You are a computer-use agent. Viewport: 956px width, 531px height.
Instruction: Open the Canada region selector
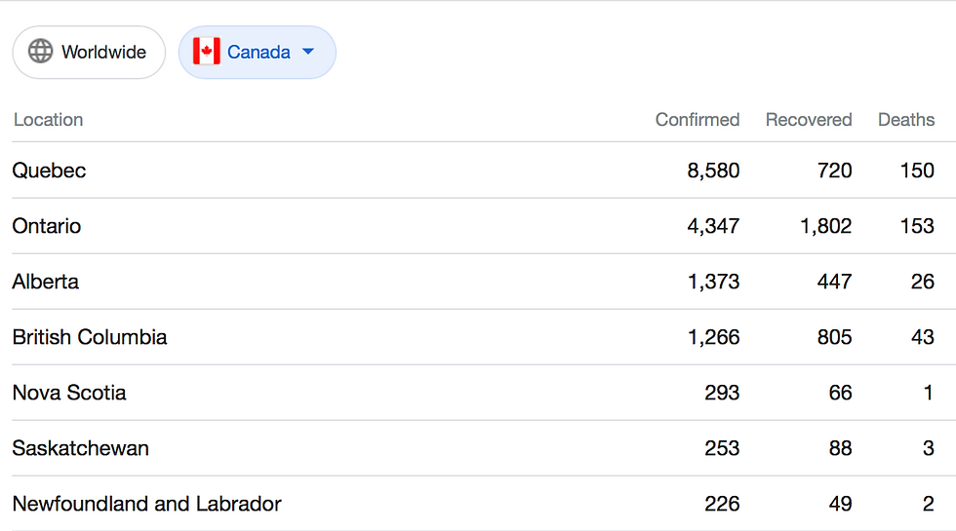[258, 52]
